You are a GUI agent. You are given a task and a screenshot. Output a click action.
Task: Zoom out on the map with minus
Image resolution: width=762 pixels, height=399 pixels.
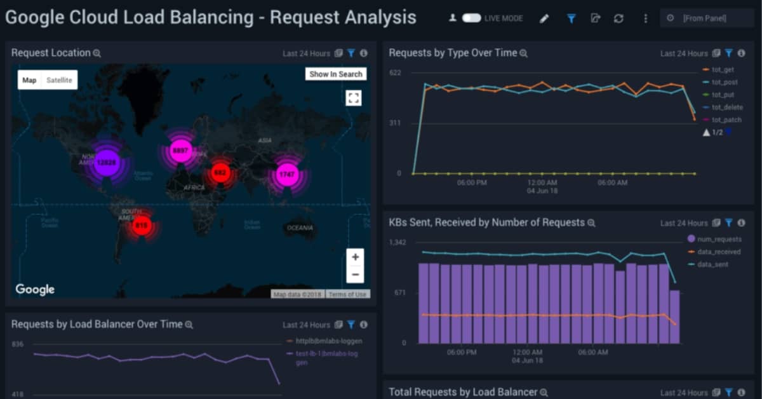coord(356,274)
